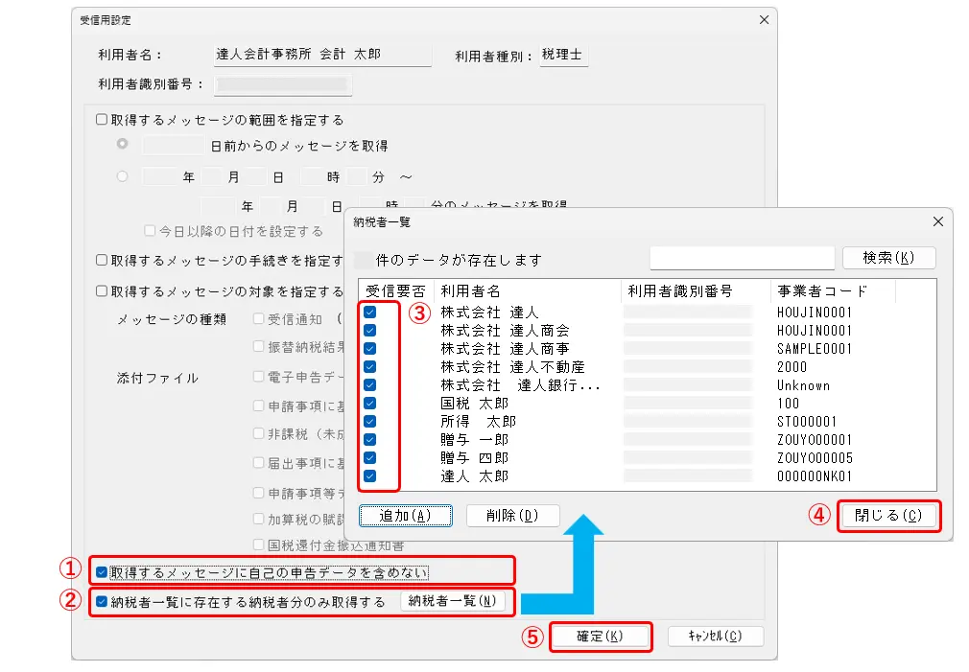Toggle 取得するメッセージに自己の申告データを含めない checkbox
Screen dimensions: 969x672
[x=102, y=572]
